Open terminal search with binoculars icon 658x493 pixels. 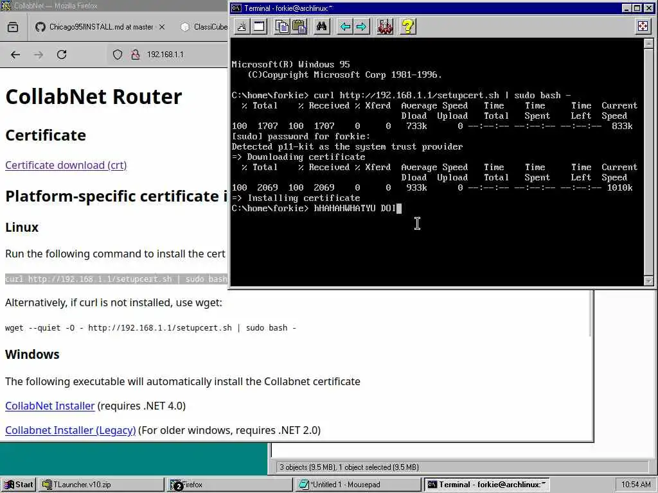pos(322,27)
